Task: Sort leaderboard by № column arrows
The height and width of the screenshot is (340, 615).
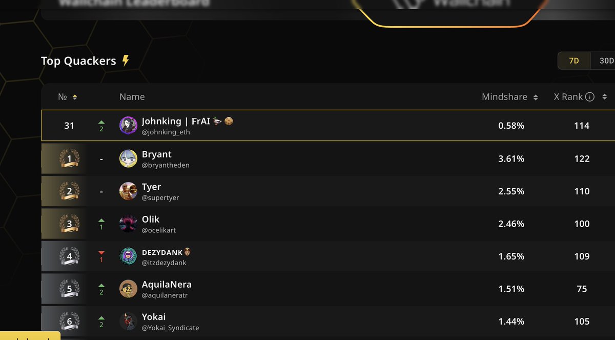Action: (75, 97)
